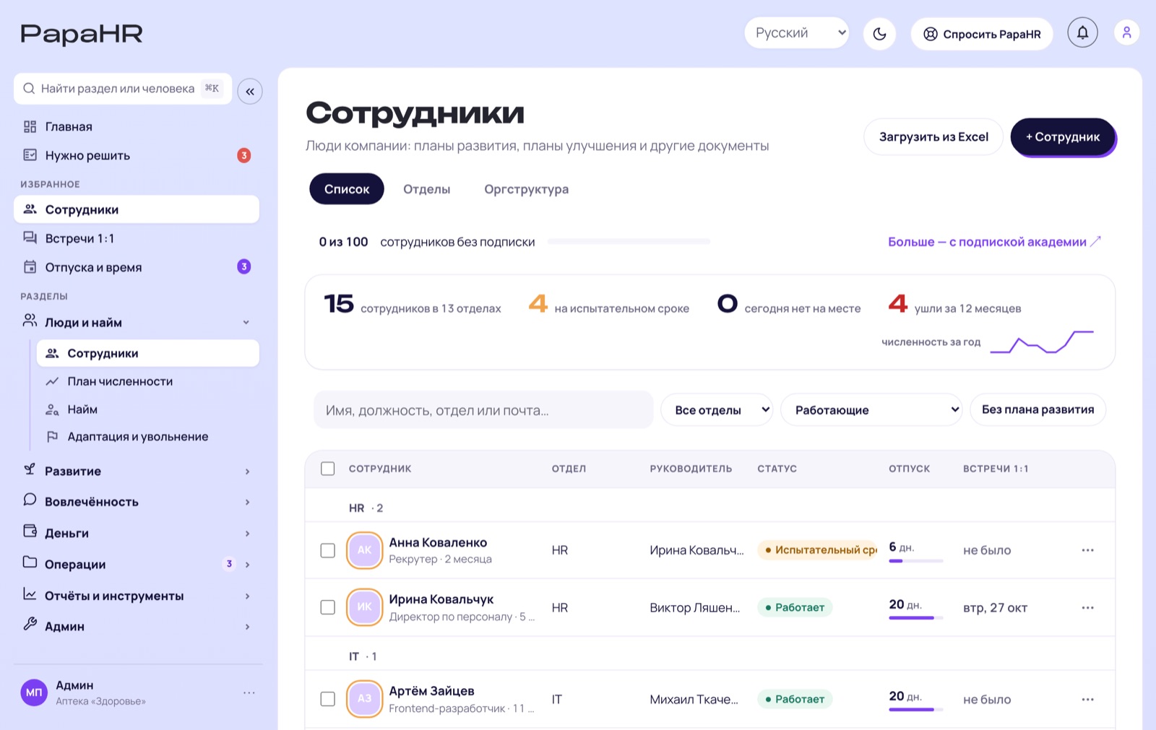
Task: Click the Адаптация и увольнение flag icon
Action: pyautogui.click(x=52, y=436)
